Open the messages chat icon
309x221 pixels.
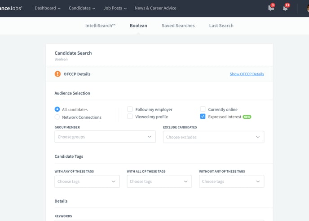tap(271, 8)
